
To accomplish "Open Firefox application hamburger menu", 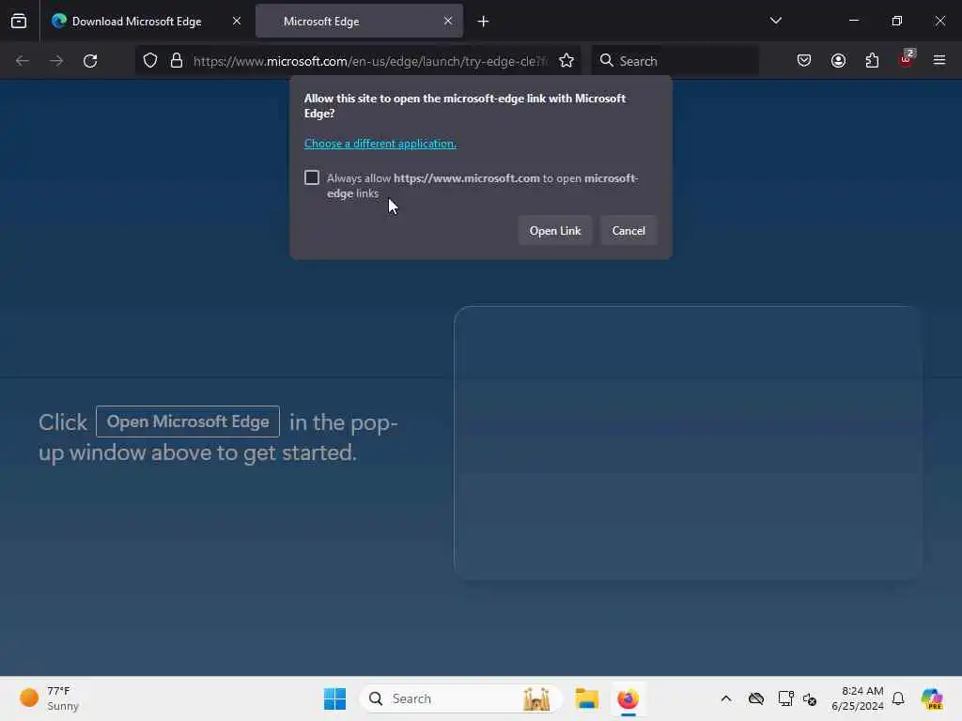I will [x=939, y=61].
